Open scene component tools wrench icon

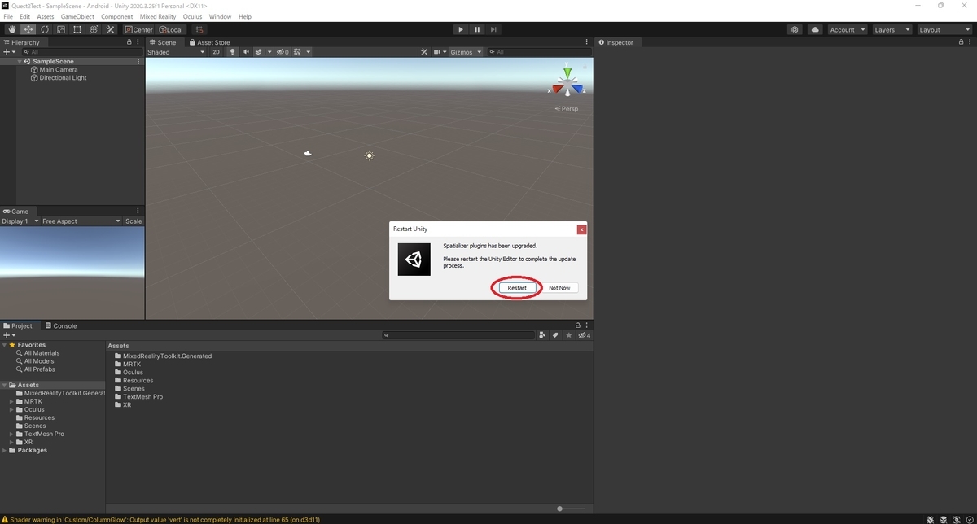click(x=424, y=52)
